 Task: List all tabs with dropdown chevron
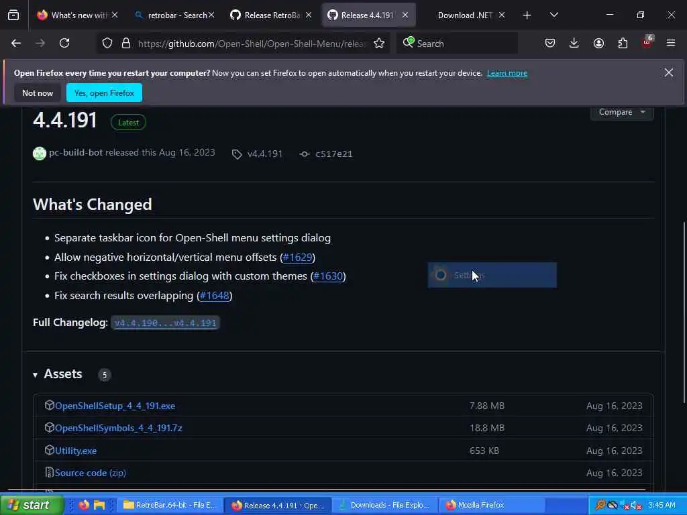point(554,15)
